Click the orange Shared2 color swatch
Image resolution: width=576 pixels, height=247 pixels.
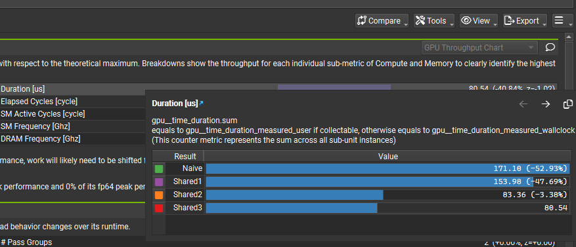159,195
